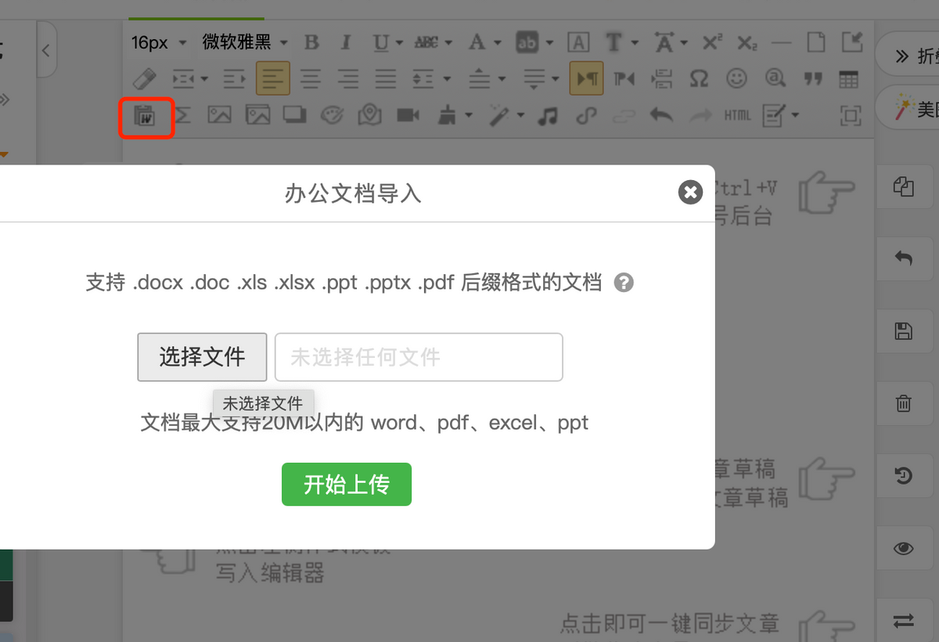The height and width of the screenshot is (642, 939).
Task: Set justified text alignment
Action: (385, 79)
